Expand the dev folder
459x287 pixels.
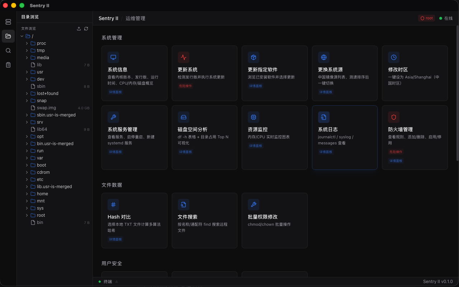click(x=27, y=79)
